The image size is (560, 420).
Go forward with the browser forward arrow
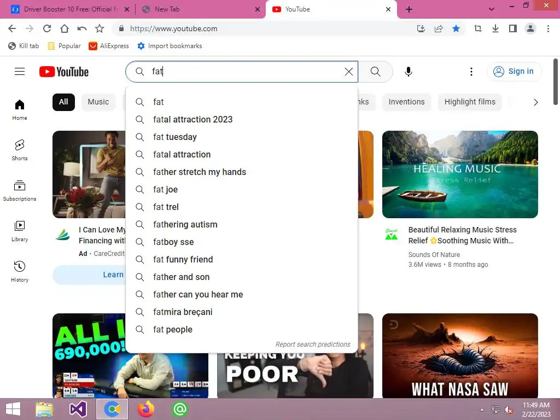tap(30, 28)
